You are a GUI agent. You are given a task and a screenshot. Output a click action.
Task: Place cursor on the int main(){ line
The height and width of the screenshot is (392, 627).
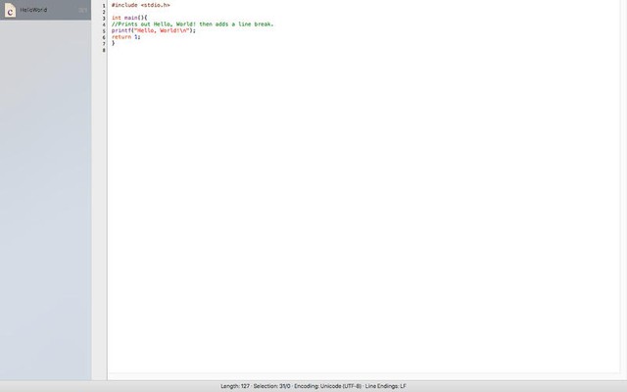click(x=129, y=18)
